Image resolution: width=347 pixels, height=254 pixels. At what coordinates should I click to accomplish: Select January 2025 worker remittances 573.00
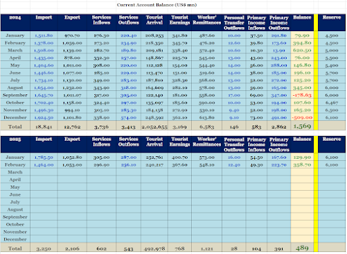tap(207, 158)
